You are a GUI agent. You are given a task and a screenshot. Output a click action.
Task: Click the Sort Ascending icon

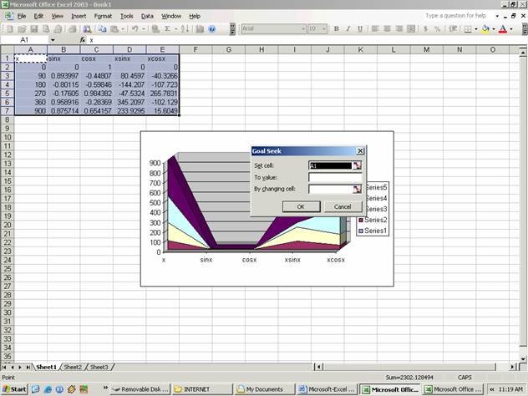185,29
